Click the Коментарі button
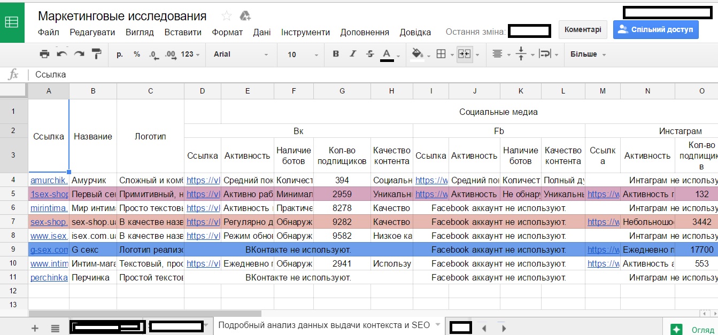718x335 pixels. [x=583, y=29]
